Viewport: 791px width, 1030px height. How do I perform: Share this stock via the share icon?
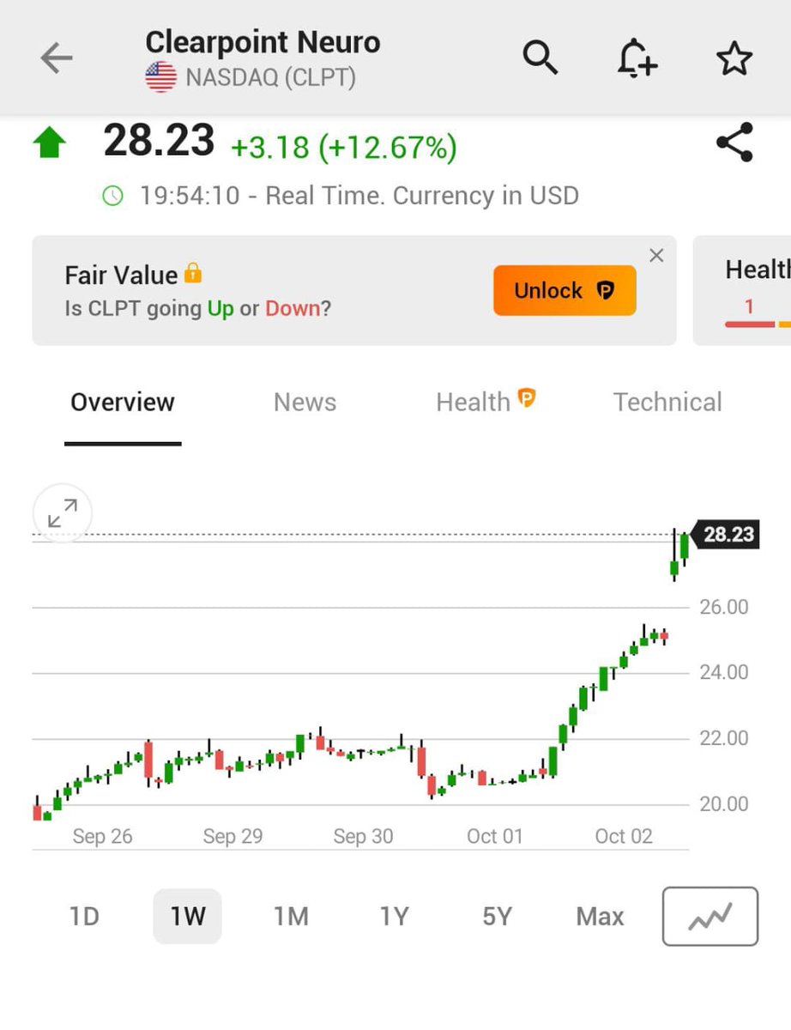734,142
